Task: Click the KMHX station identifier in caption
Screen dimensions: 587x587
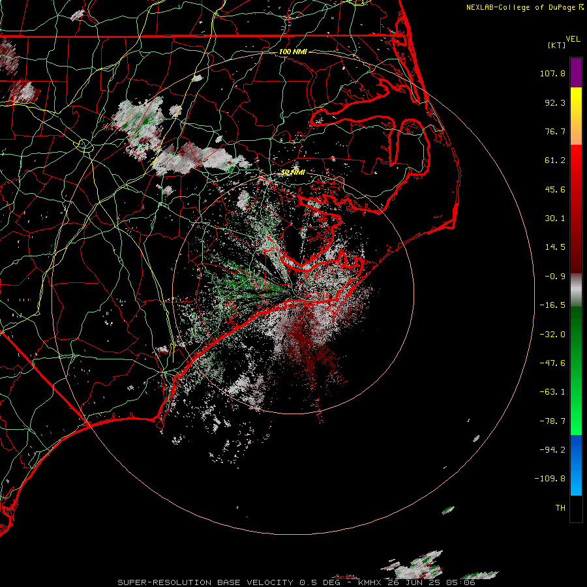Action: (x=371, y=582)
